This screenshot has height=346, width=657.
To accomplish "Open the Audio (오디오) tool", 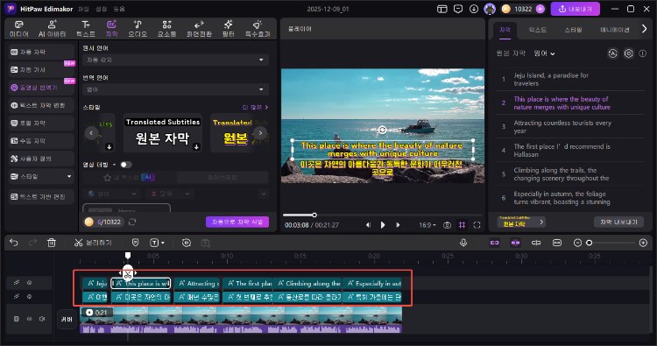I will click(138, 29).
